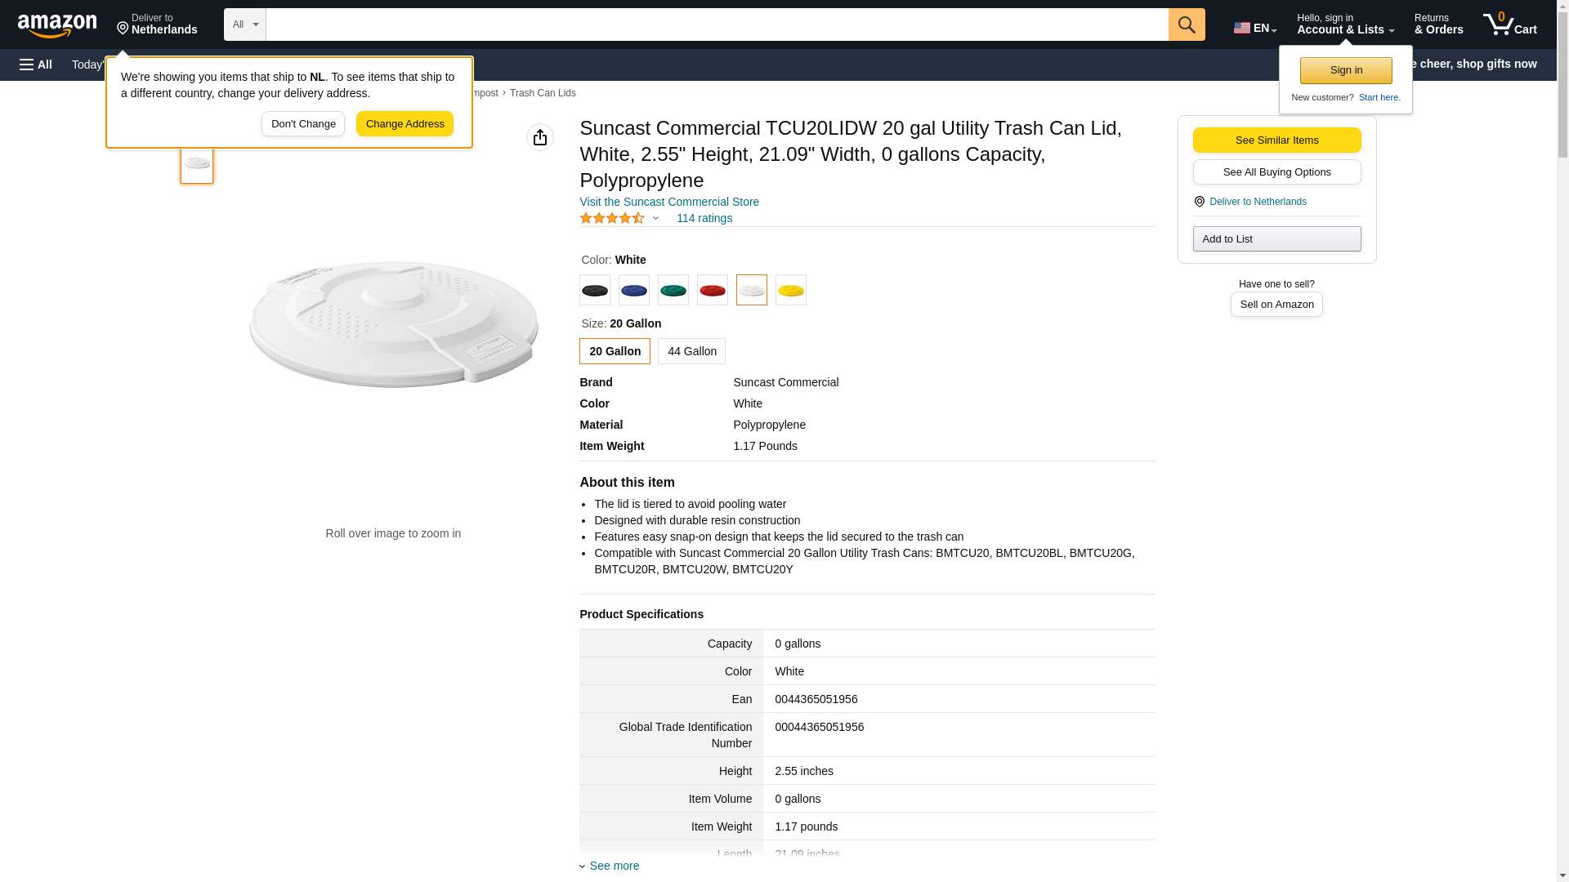The width and height of the screenshot is (1569, 882).
Task: Click into the Amazon search field
Action: [x=717, y=24]
